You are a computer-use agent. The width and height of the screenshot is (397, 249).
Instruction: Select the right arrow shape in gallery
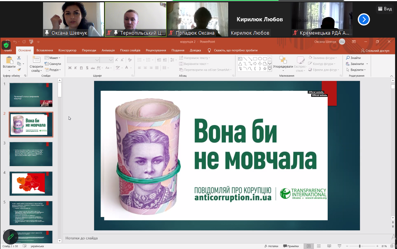pos(255,63)
